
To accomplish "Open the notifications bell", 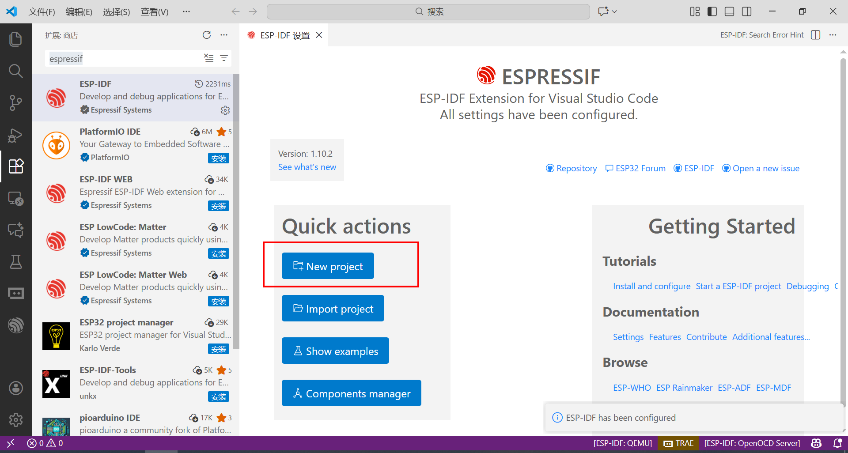I will [837, 443].
